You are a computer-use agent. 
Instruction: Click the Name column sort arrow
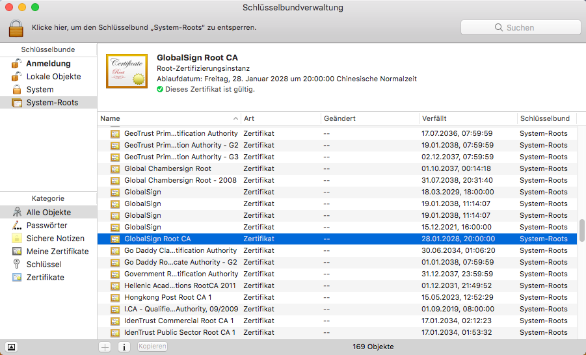point(235,118)
